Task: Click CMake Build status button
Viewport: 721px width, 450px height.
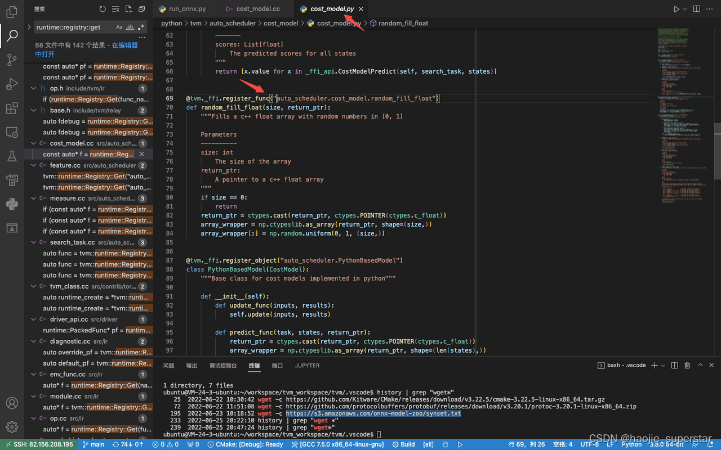Action: click(x=403, y=444)
